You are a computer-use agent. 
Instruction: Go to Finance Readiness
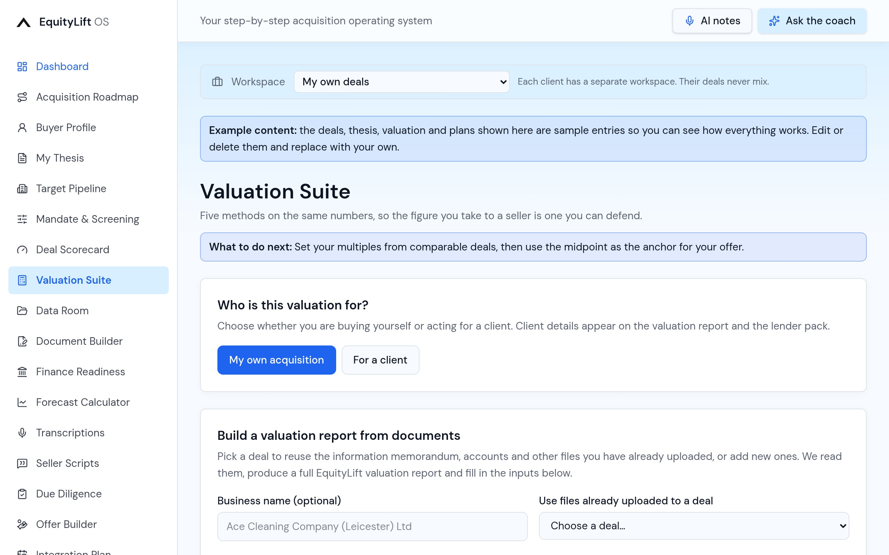pos(88,372)
